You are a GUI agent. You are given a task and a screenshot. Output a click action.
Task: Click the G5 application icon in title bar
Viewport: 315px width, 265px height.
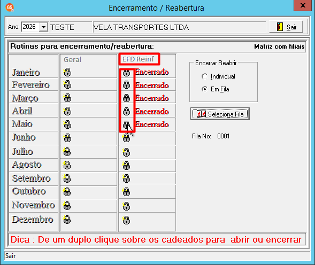click(10, 7)
